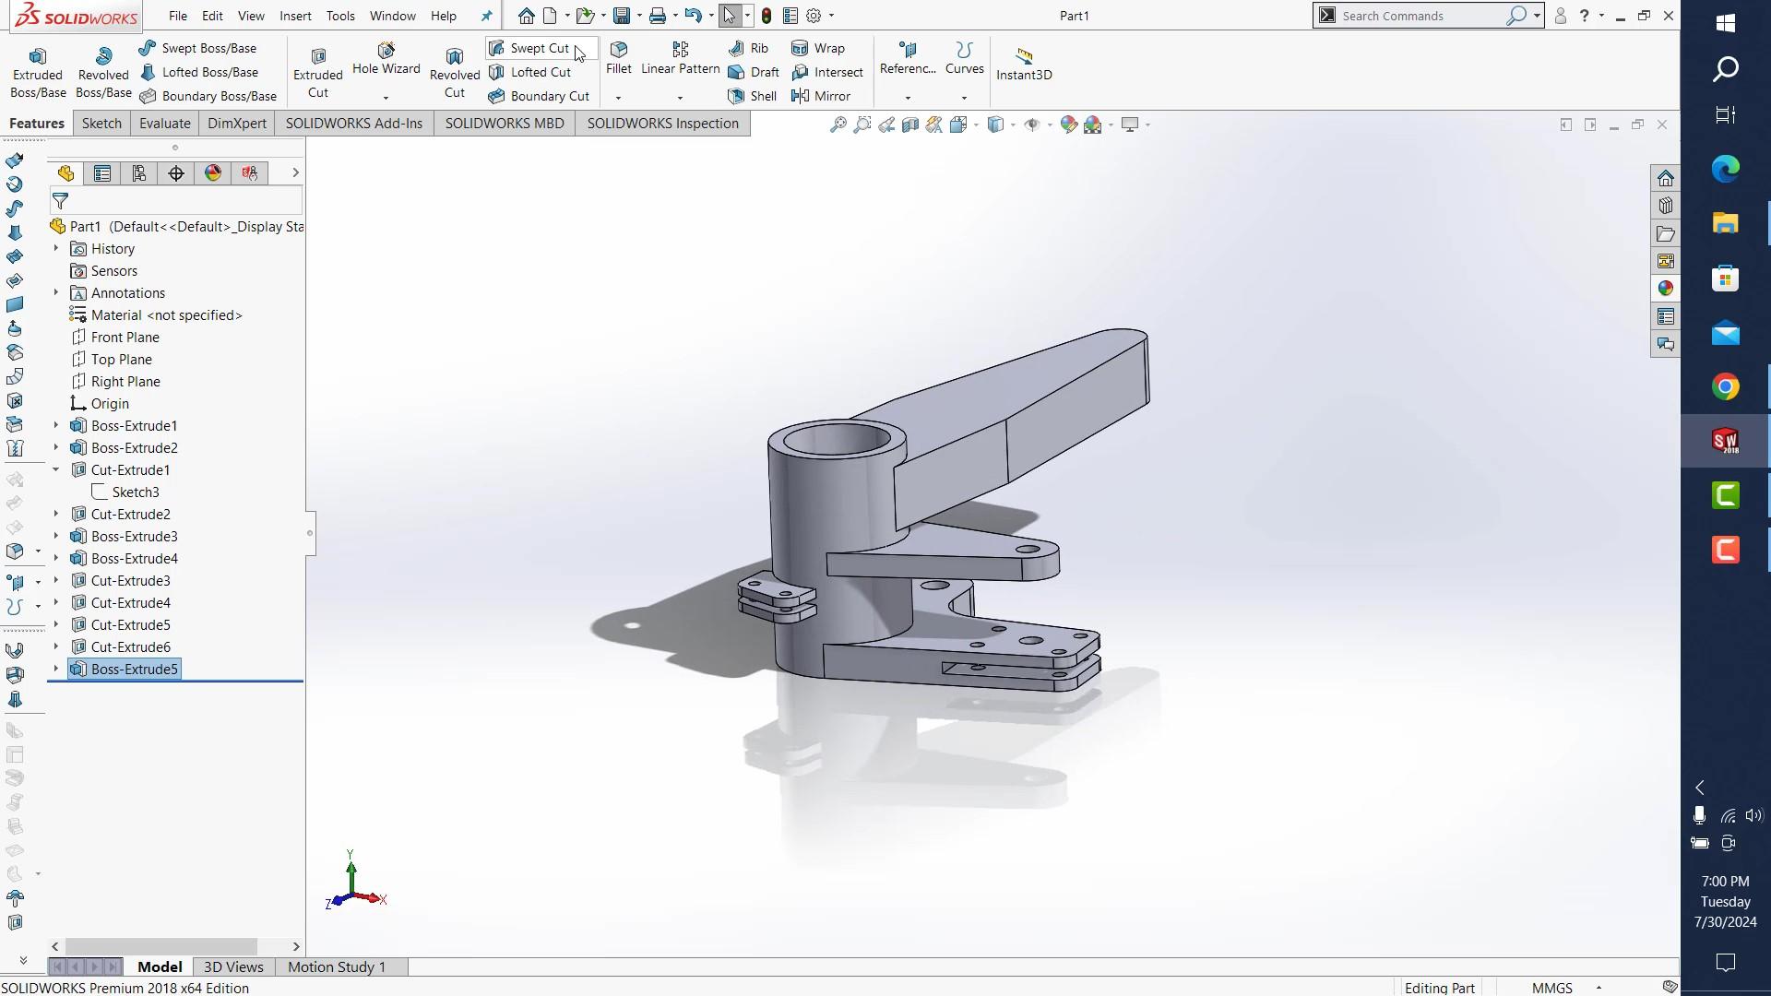Select the Mirror feature tool
The height and width of the screenshot is (996, 1771).
[821, 96]
